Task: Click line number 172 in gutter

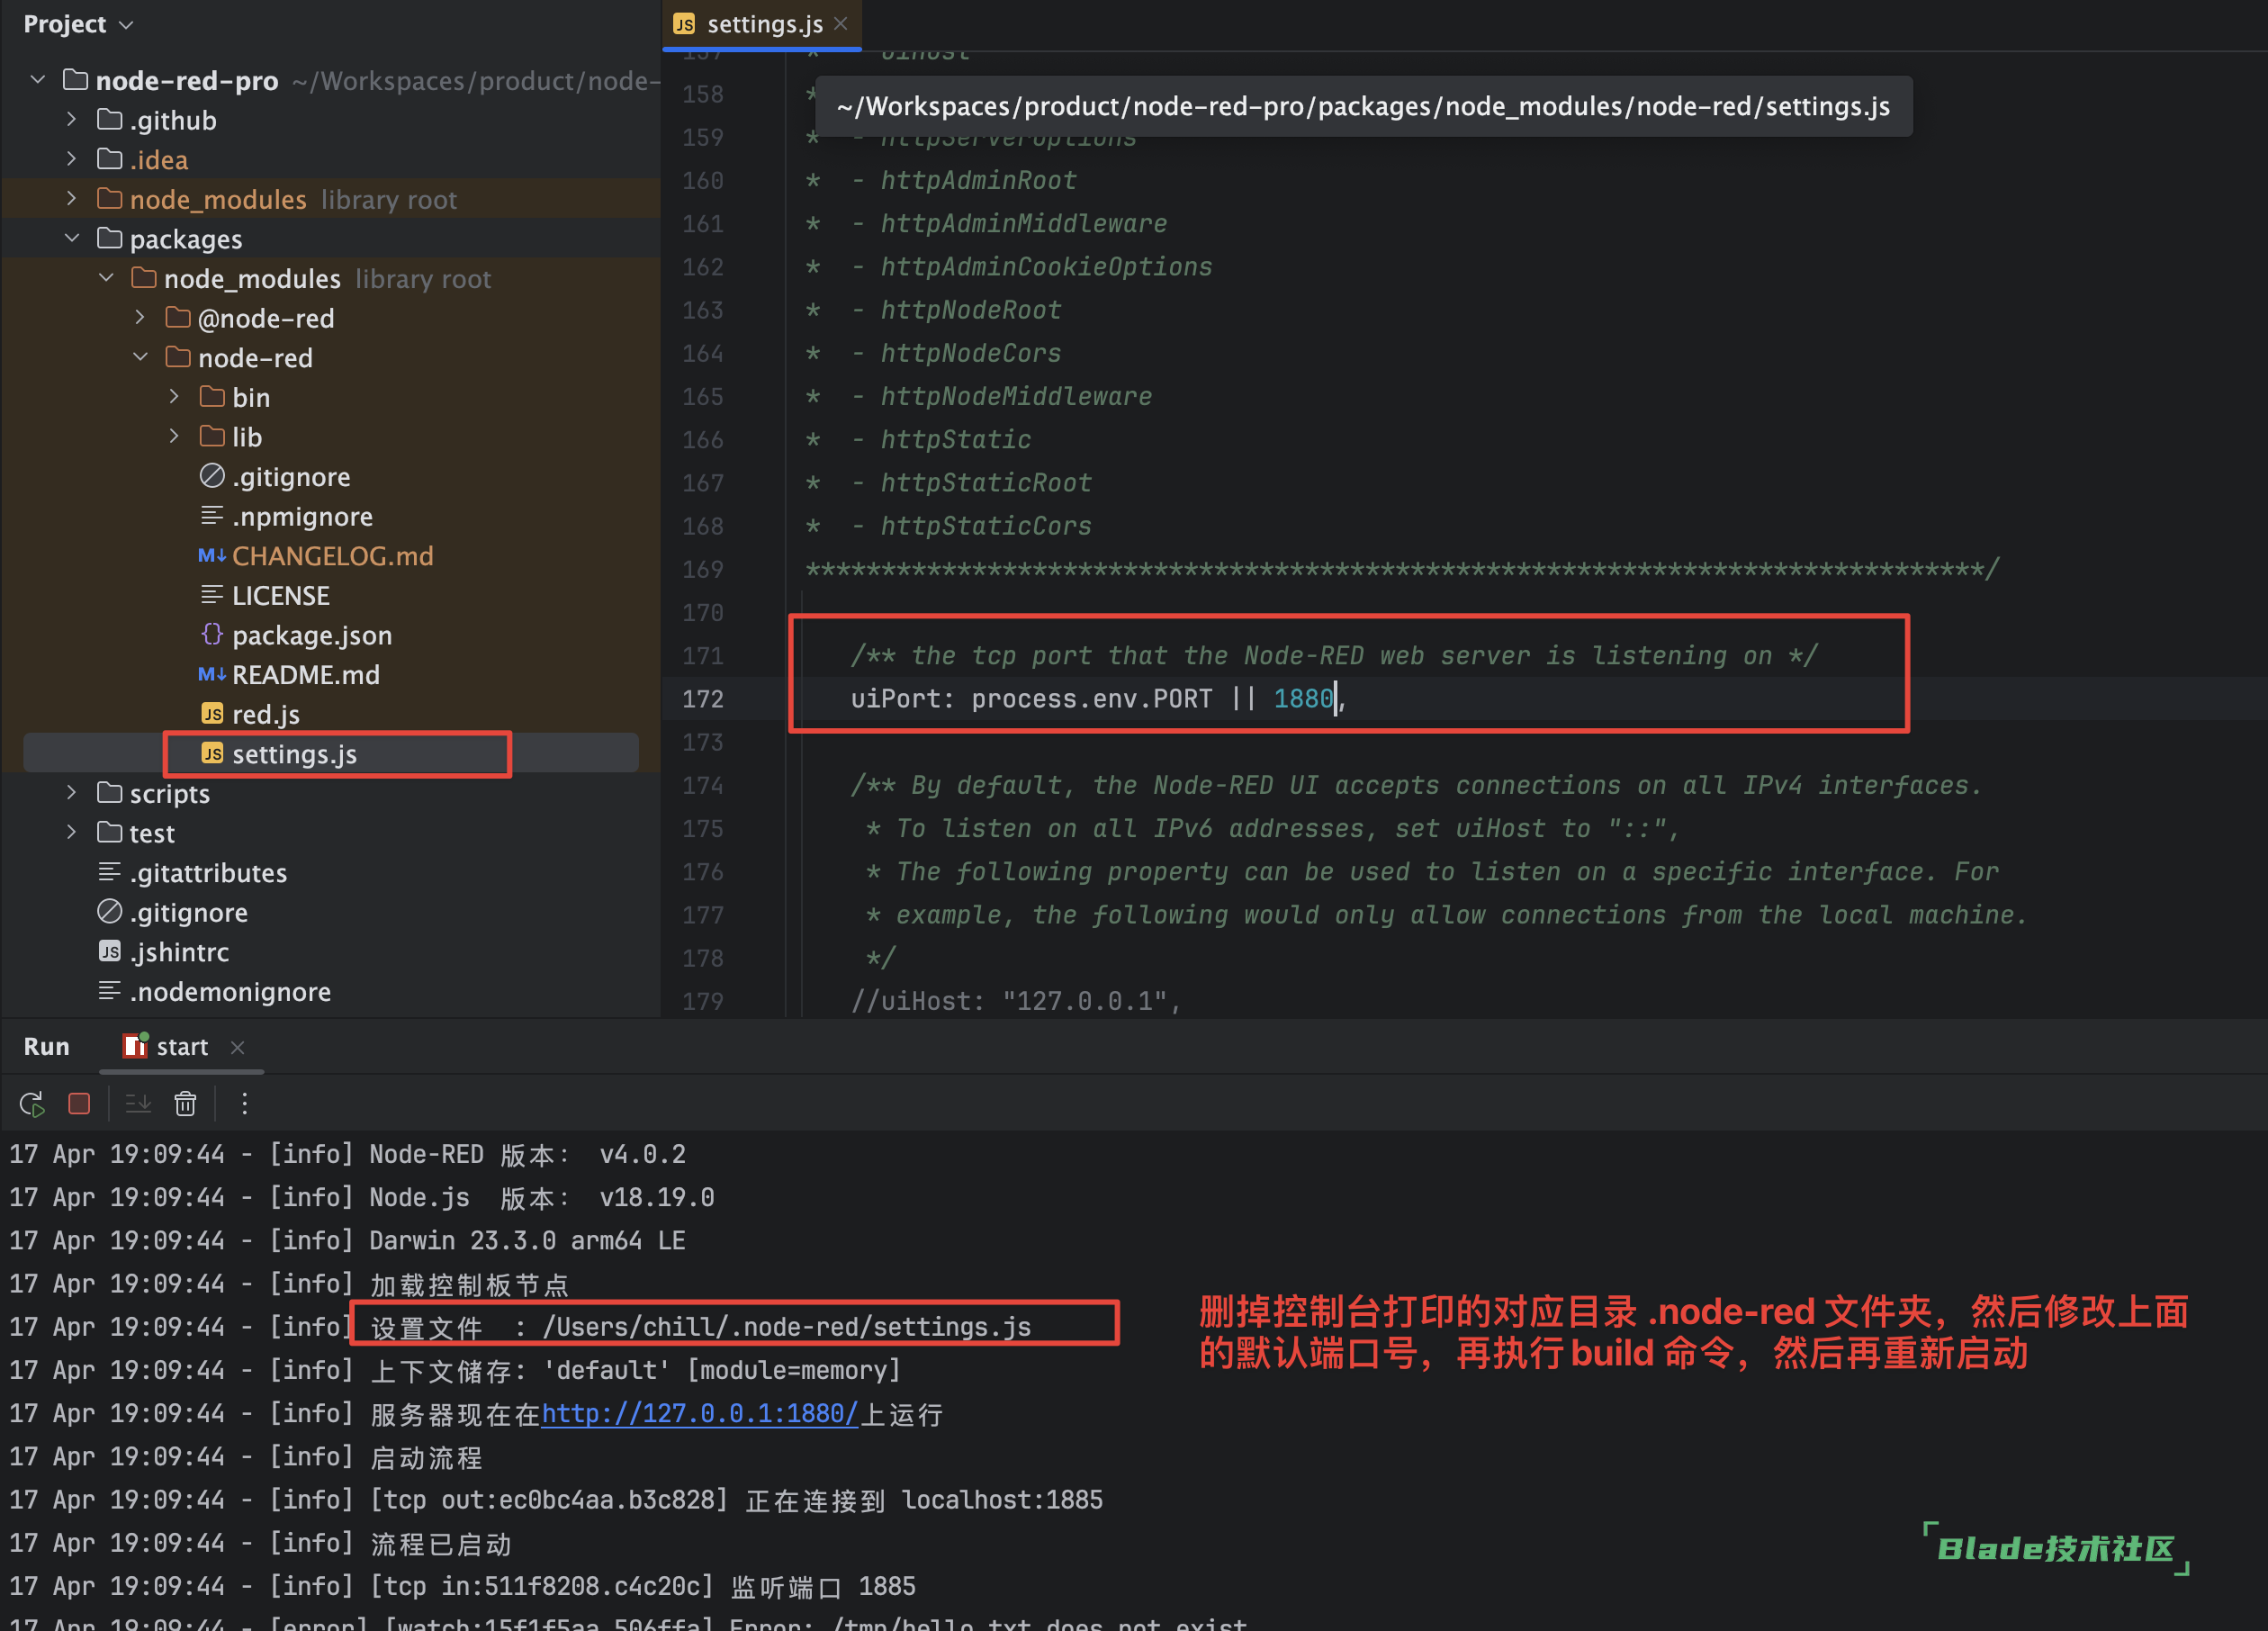Action: click(x=703, y=698)
